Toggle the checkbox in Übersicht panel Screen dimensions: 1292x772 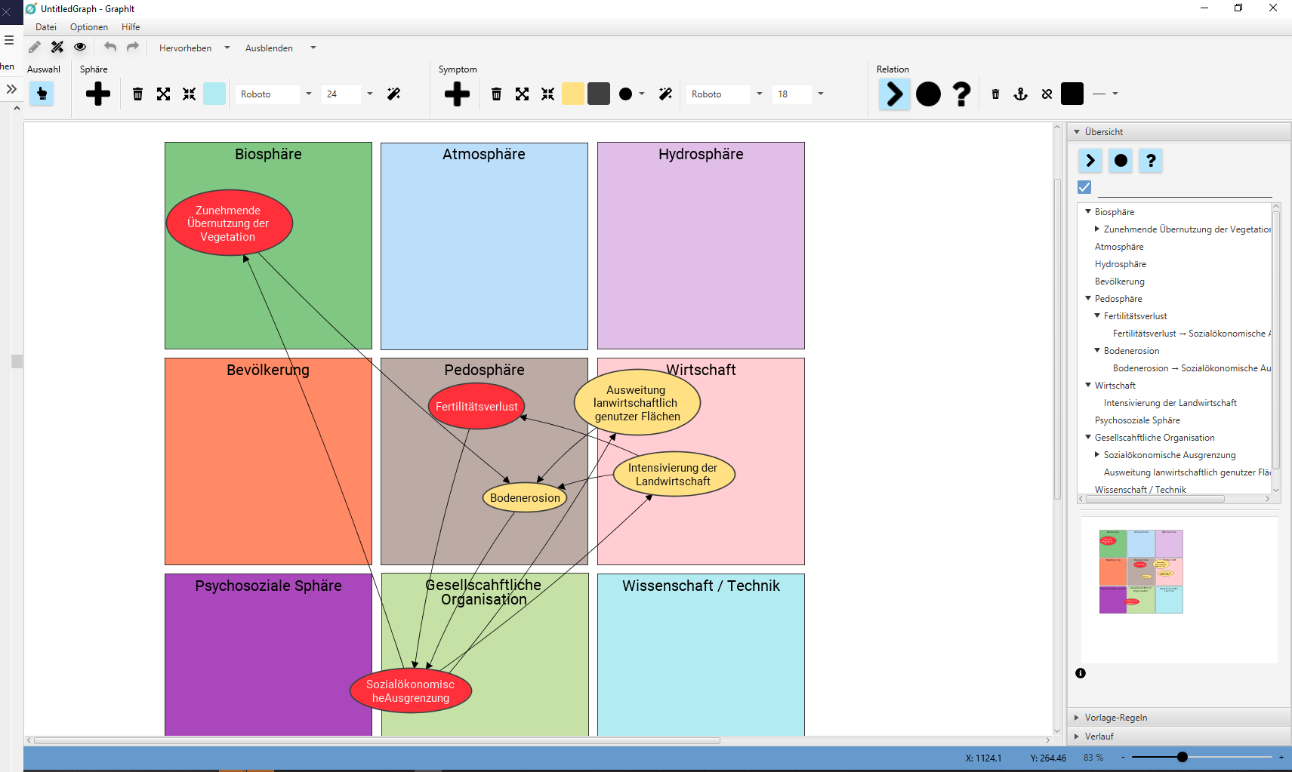(1084, 187)
